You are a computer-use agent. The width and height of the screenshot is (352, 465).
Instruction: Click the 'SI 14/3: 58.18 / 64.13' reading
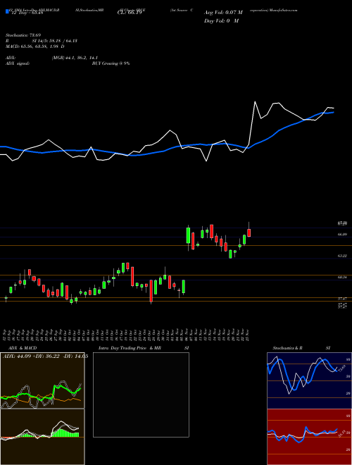click(x=55, y=41)
